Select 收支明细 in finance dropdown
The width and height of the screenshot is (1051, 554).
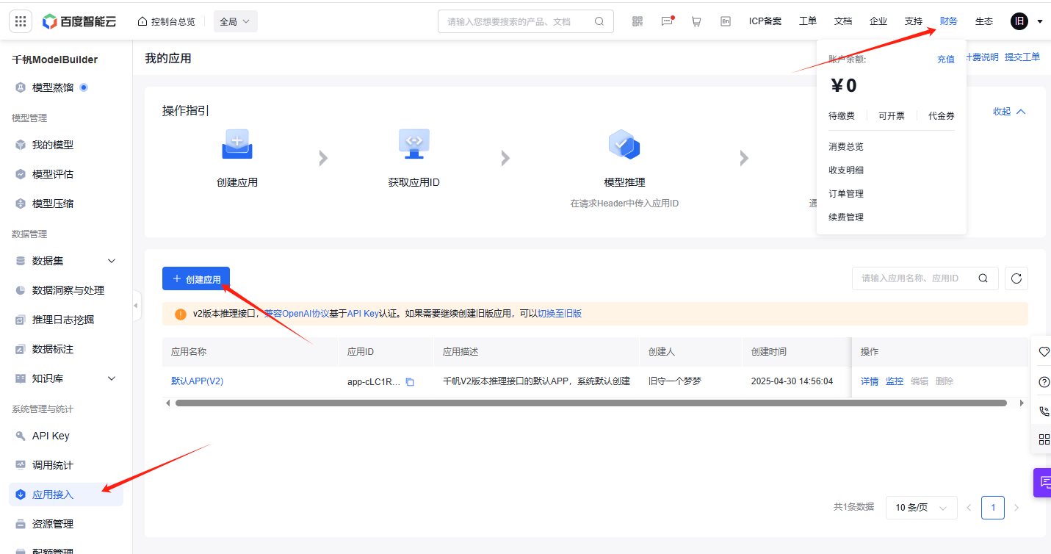[x=846, y=170]
